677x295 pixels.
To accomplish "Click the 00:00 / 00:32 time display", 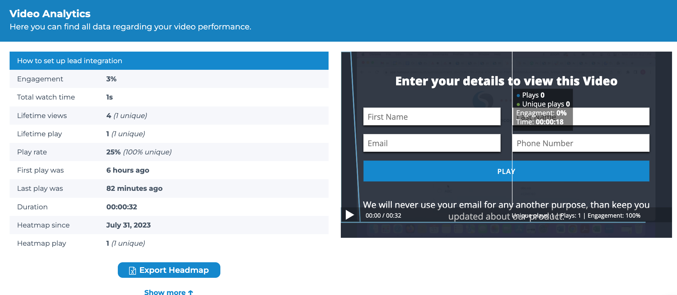I will coord(383,215).
